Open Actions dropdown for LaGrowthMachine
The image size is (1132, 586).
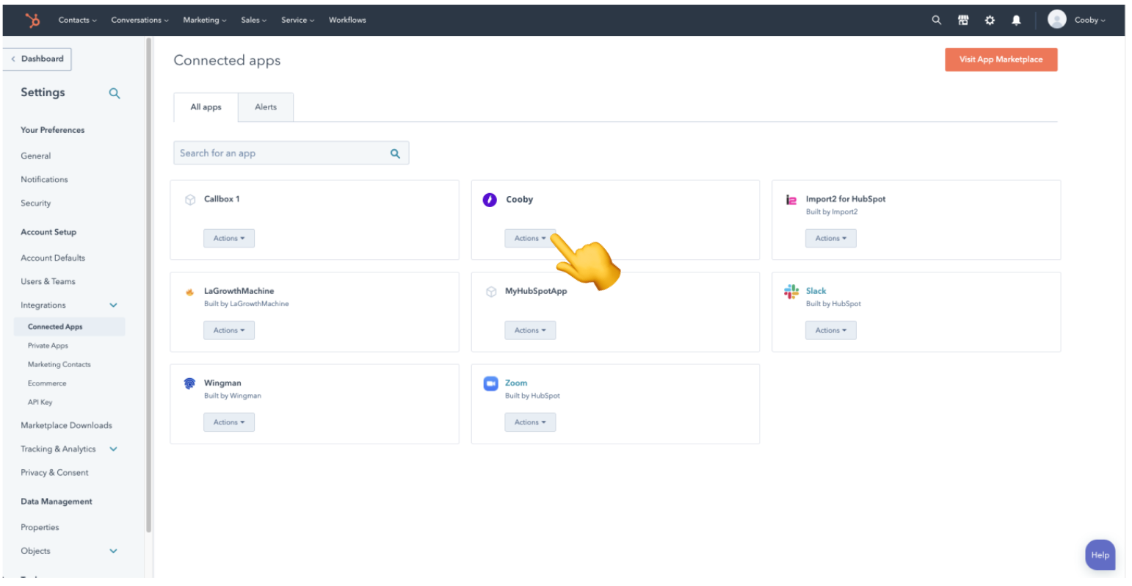coord(229,330)
